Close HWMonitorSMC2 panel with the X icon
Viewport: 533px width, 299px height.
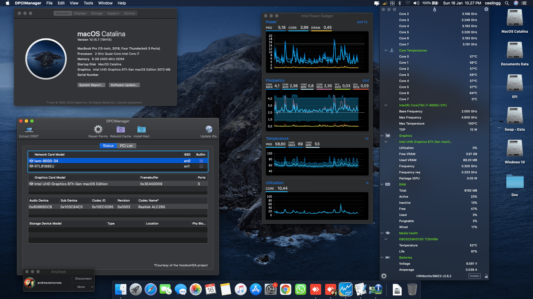[486, 9]
